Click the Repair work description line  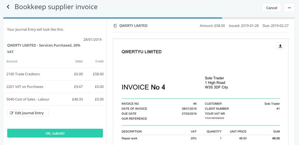click(129, 138)
